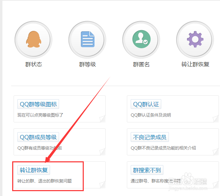The image size is (220, 196).
Task: Open the penguin 群状态 icon
Action: (x=33, y=40)
